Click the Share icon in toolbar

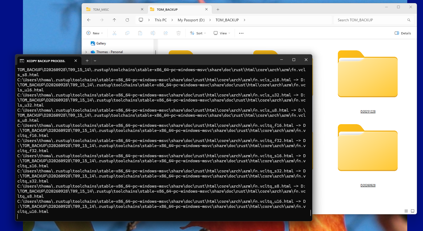[166, 33]
